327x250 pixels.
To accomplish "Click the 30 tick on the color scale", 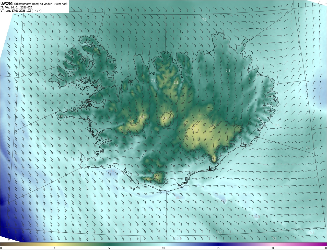I will (x=272, y=248).
